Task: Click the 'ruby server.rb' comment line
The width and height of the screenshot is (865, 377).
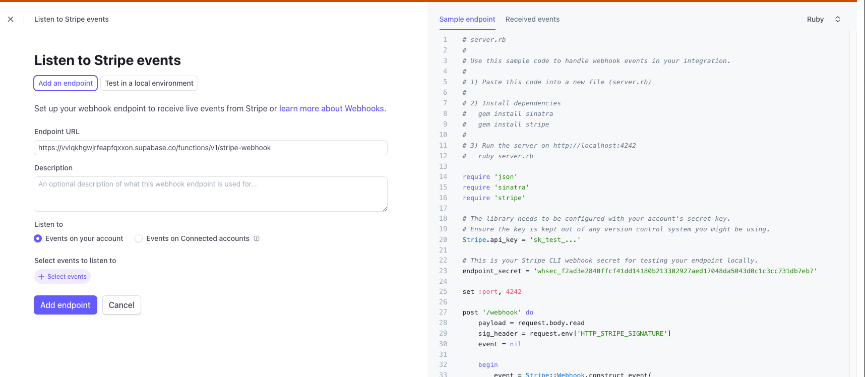Action: pyautogui.click(x=498, y=156)
